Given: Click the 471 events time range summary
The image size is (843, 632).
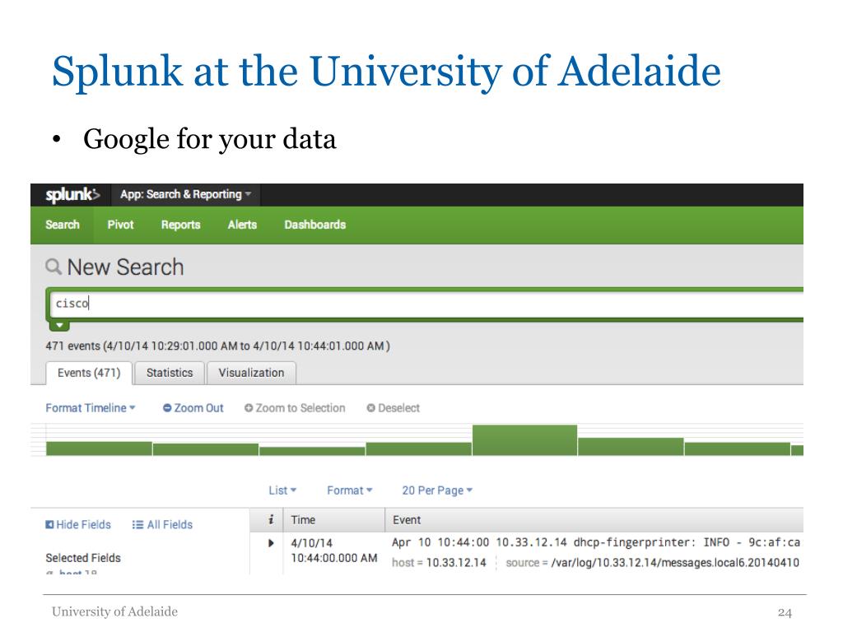Looking at the screenshot, I should pos(217,346).
